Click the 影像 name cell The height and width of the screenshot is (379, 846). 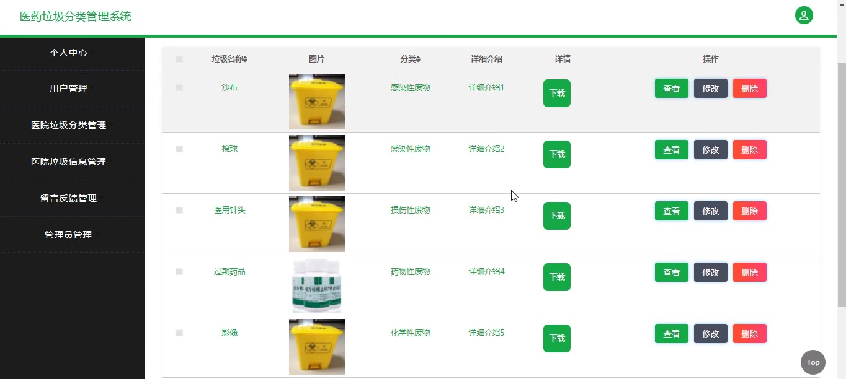(x=229, y=333)
